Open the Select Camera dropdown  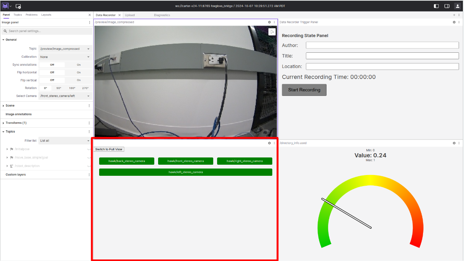[64, 96]
